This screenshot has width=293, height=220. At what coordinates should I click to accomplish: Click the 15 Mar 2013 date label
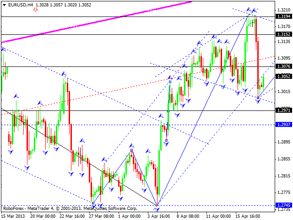click(x=14, y=215)
